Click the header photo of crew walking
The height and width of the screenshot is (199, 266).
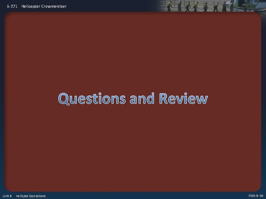(211, 6)
